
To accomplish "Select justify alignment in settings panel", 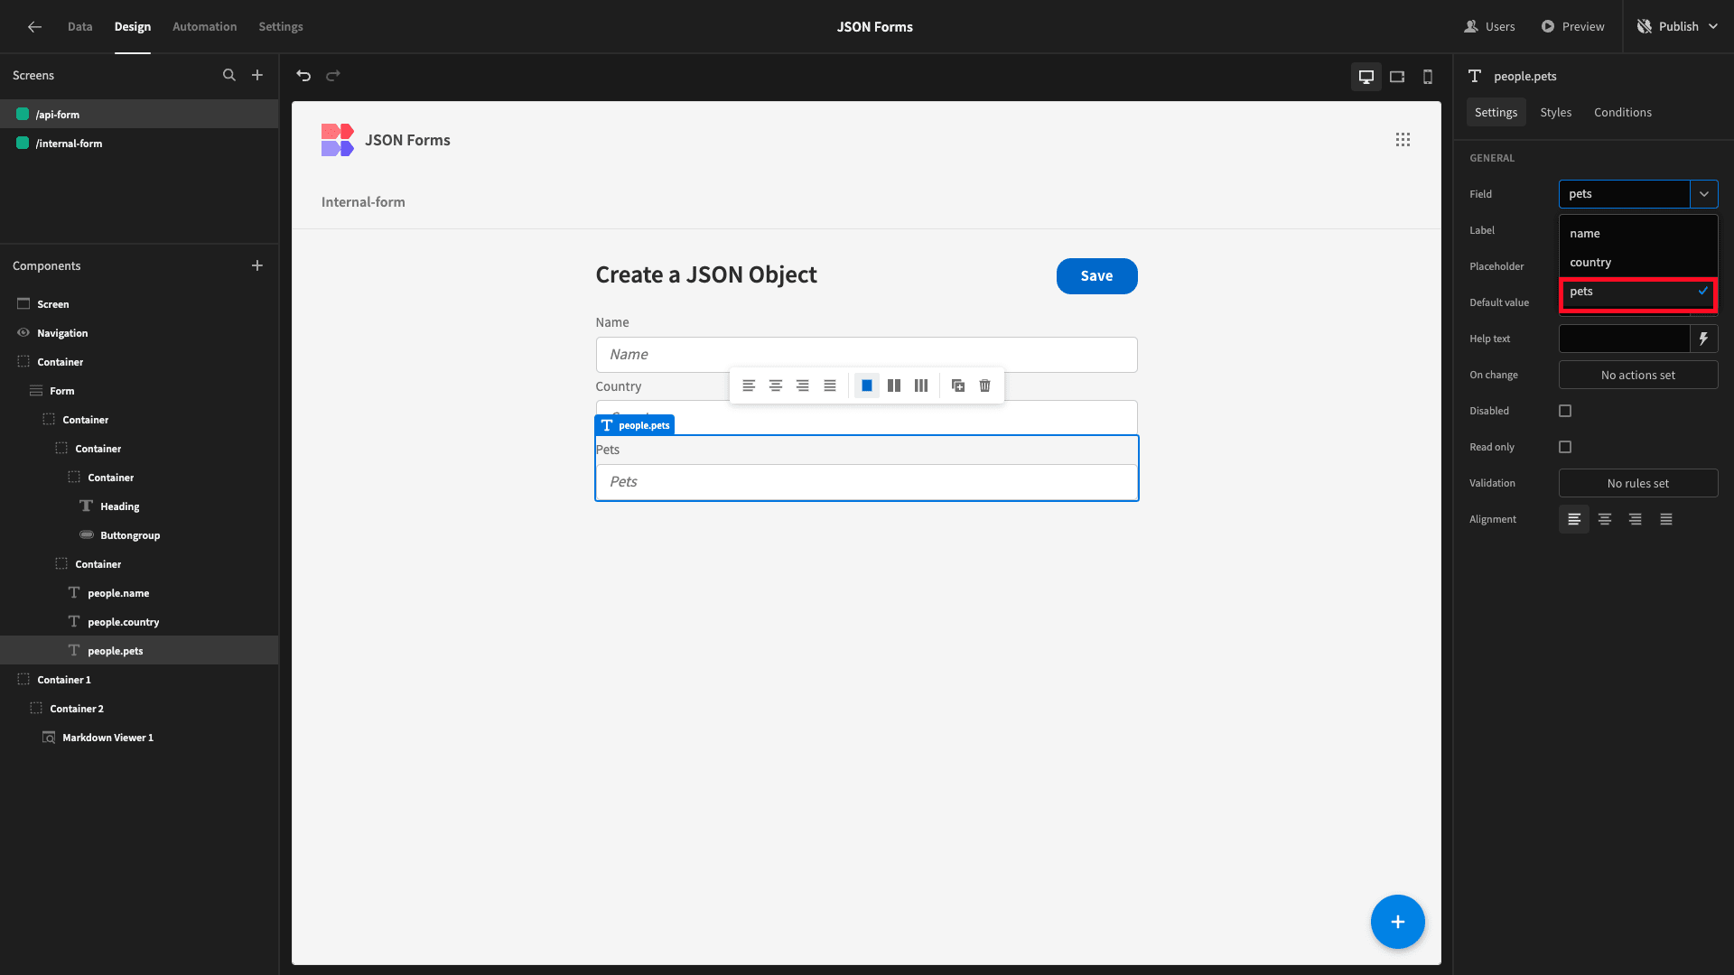I will pyautogui.click(x=1666, y=520).
